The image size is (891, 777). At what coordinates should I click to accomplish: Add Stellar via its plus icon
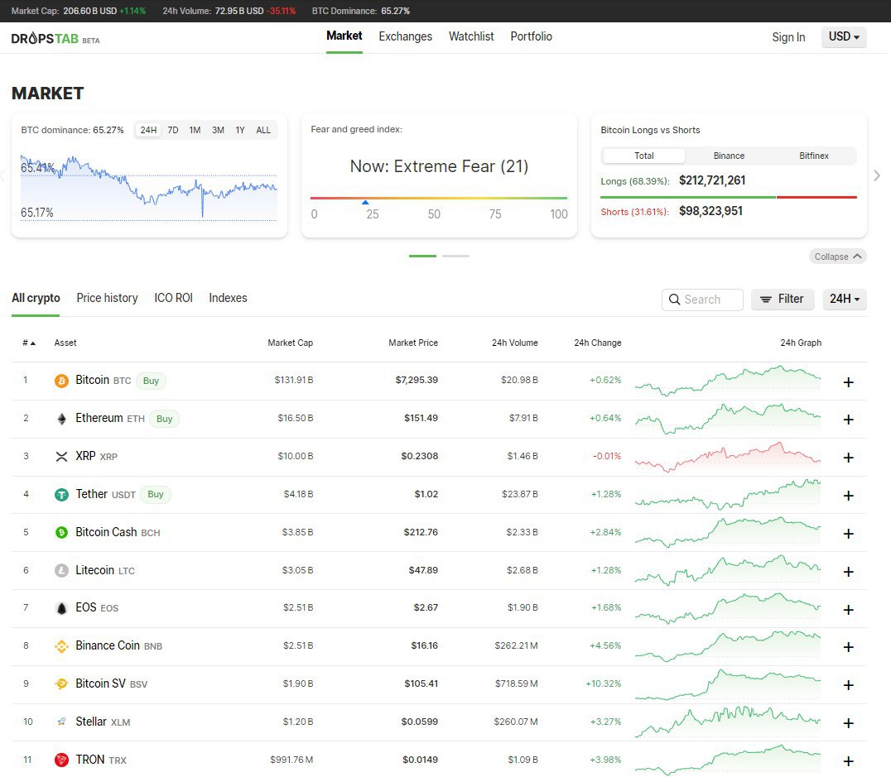tap(849, 723)
